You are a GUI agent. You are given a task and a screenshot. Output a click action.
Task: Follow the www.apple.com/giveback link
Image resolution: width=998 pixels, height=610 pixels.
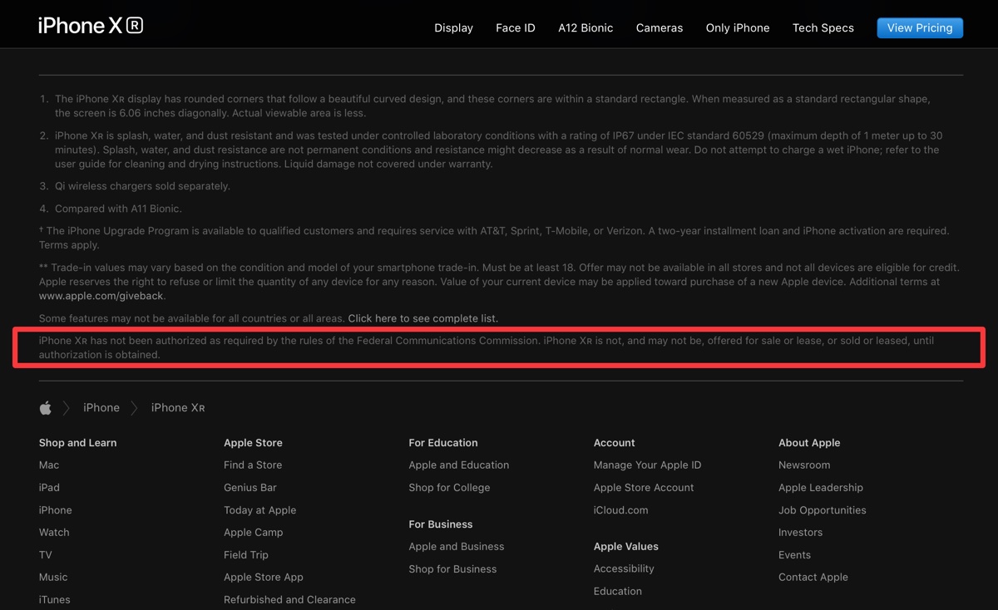pos(101,296)
